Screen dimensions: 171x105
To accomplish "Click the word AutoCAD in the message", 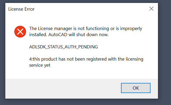I will pyautogui.click(x=58, y=35).
